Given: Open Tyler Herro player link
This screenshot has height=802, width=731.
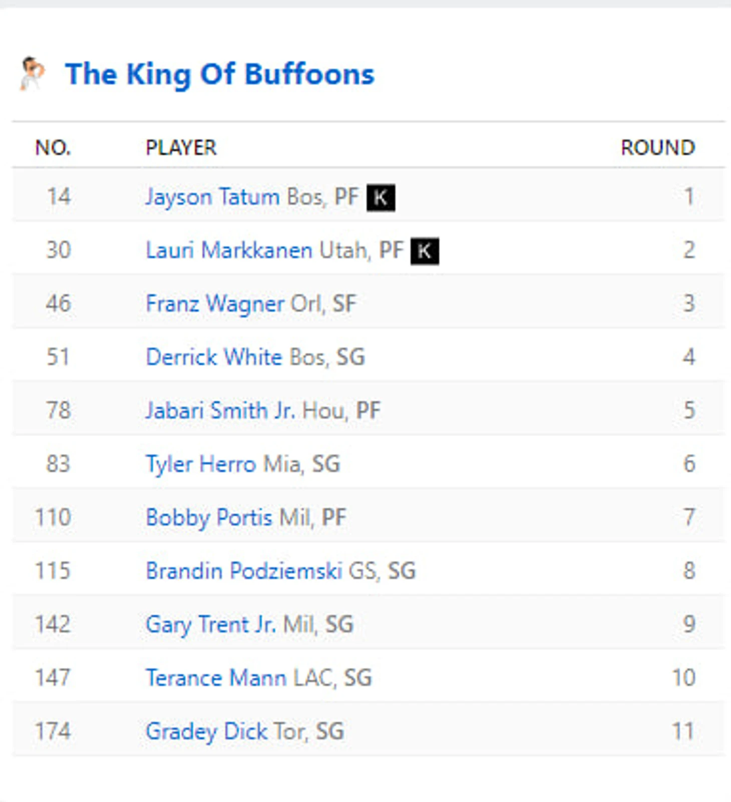Looking at the screenshot, I should [x=201, y=464].
